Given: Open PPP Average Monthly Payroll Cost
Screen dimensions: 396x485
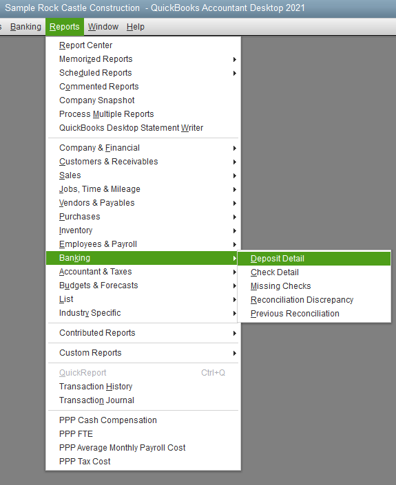Looking at the screenshot, I should click(x=143, y=448).
